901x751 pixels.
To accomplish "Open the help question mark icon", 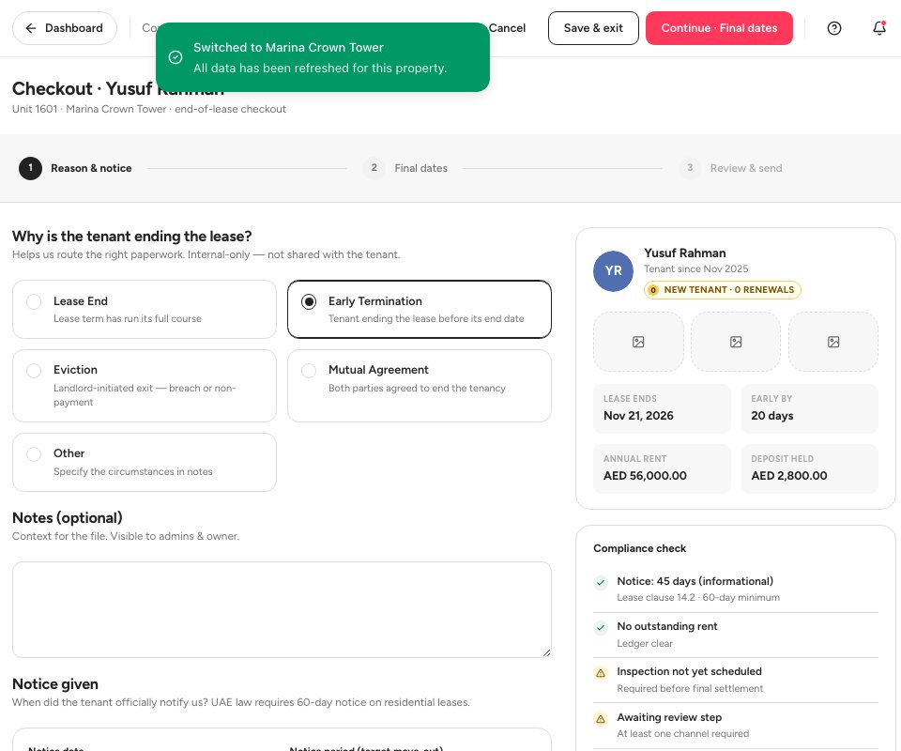I will point(833,28).
